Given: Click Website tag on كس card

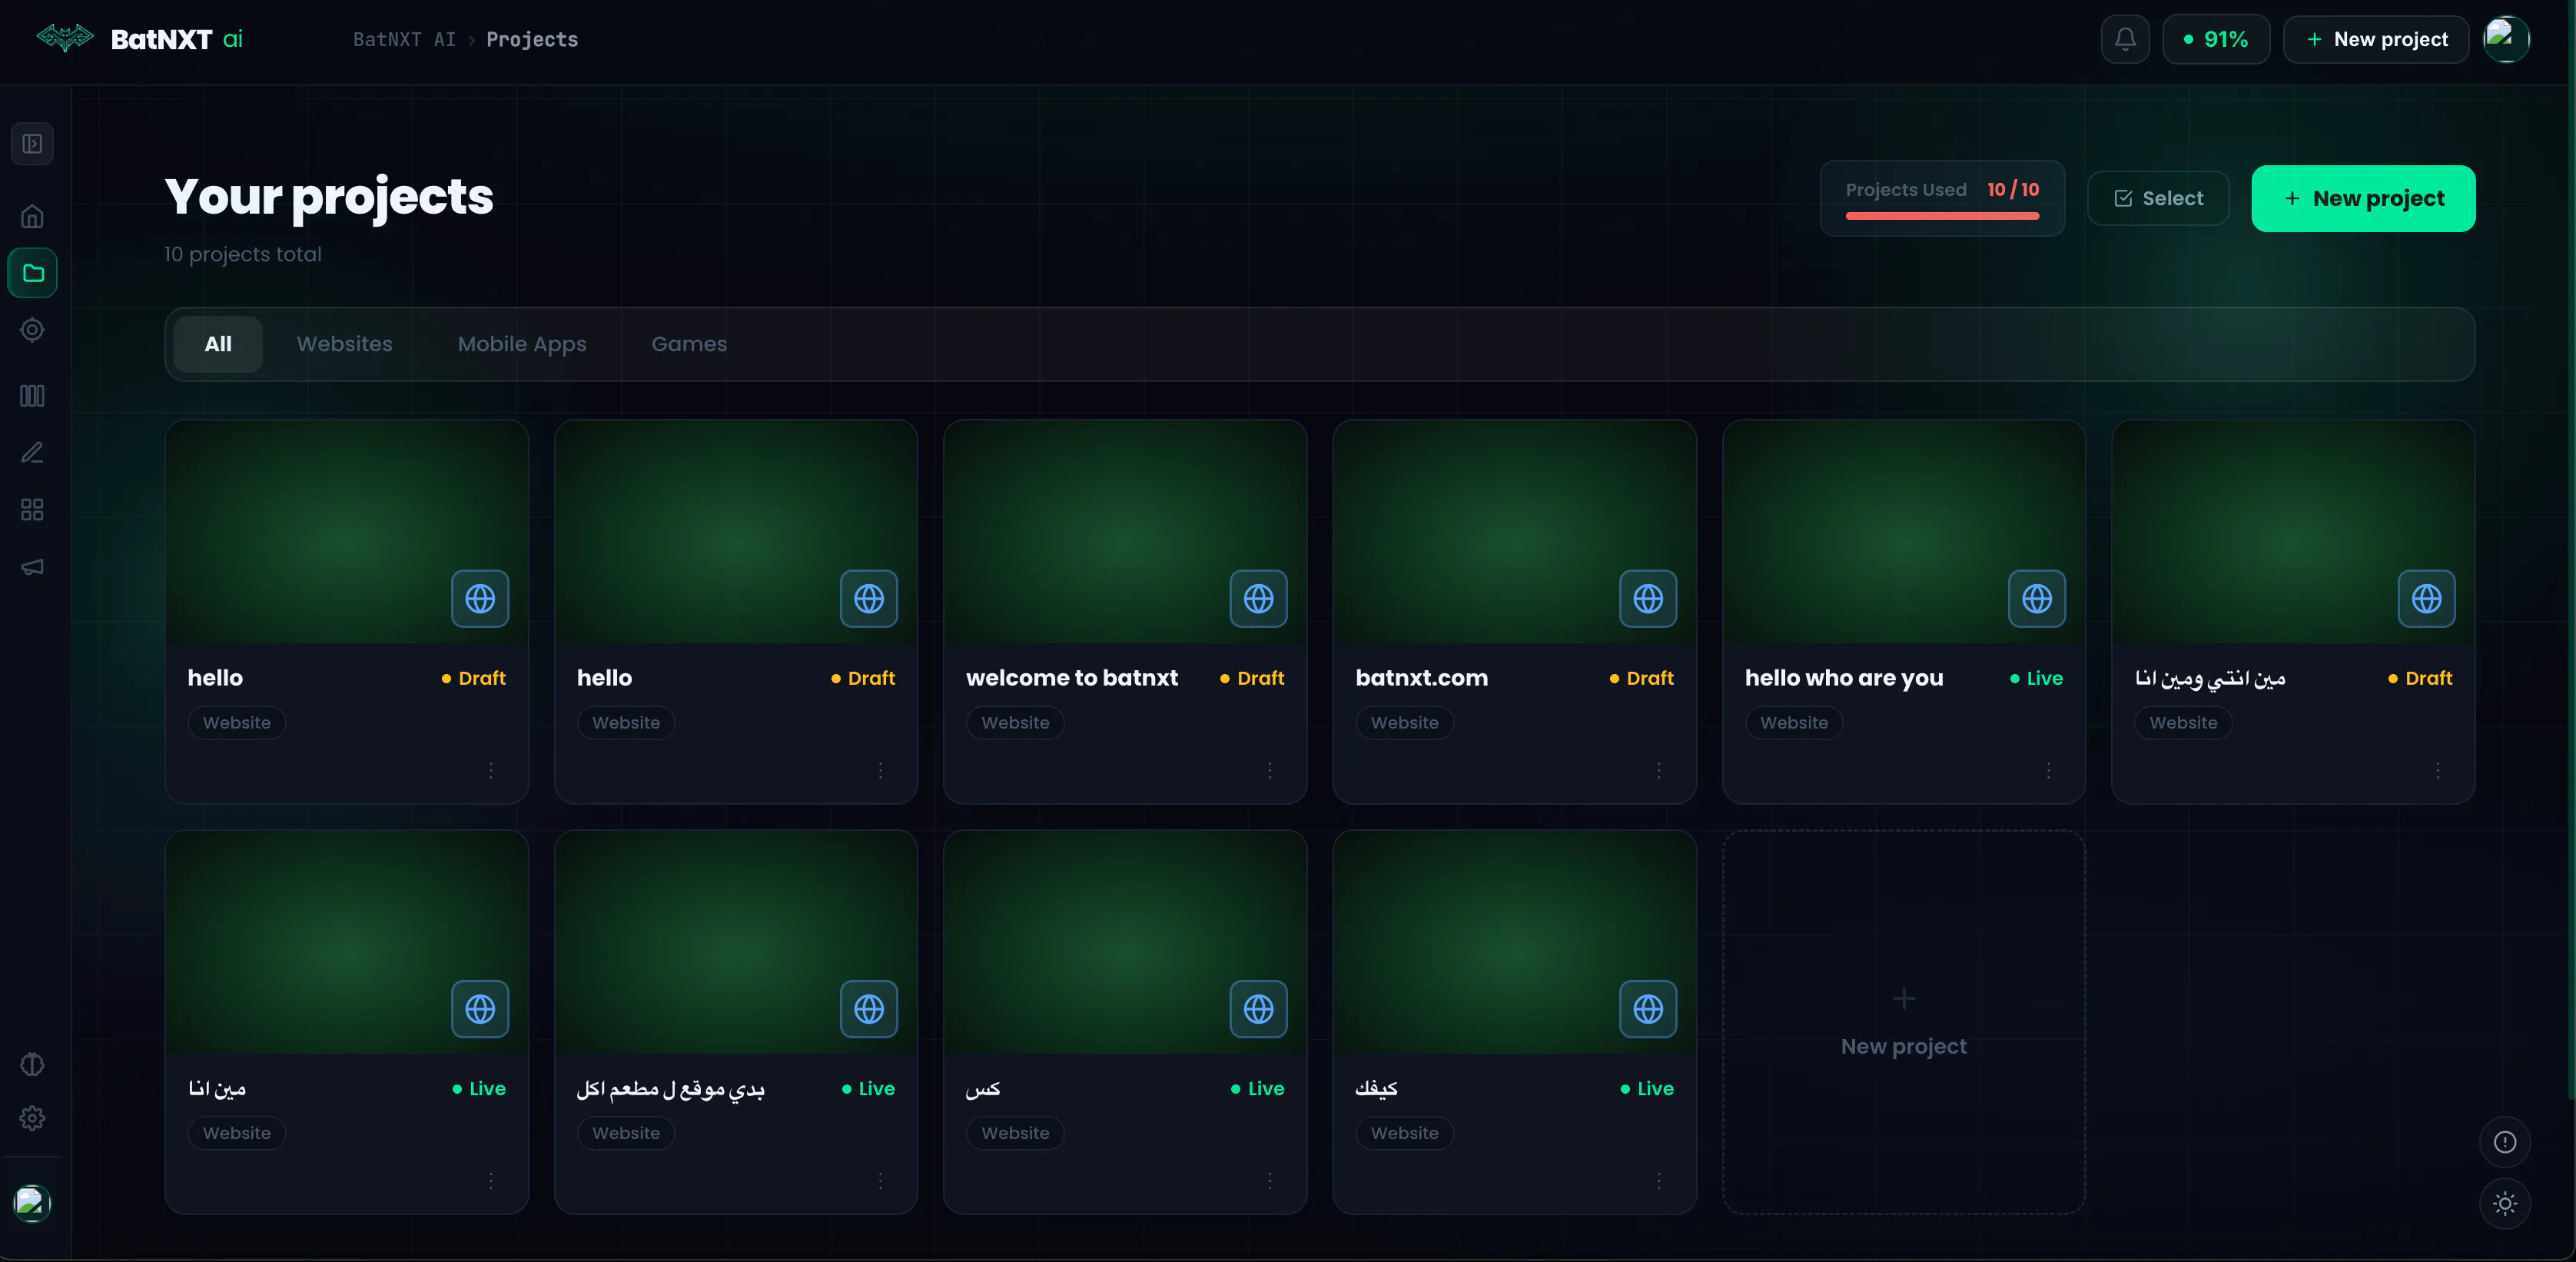Looking at the screenshot, I should [x=1015, y=1133].
